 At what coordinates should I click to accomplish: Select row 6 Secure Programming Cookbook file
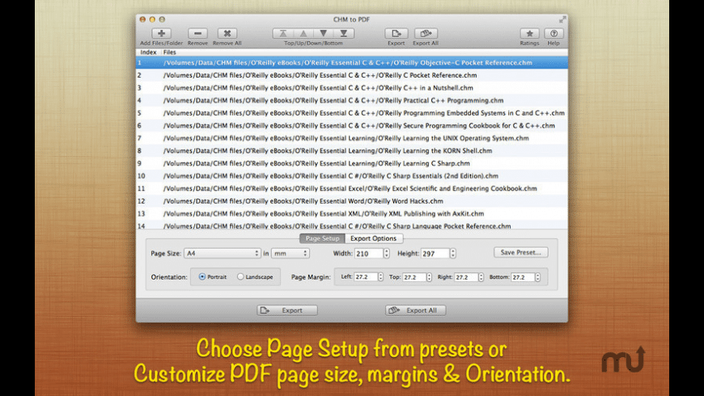[x=351, y=125]
